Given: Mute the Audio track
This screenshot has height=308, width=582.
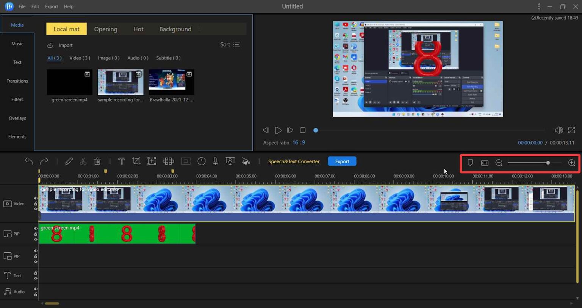Looking at the screenshot, I should click(36, 289).
